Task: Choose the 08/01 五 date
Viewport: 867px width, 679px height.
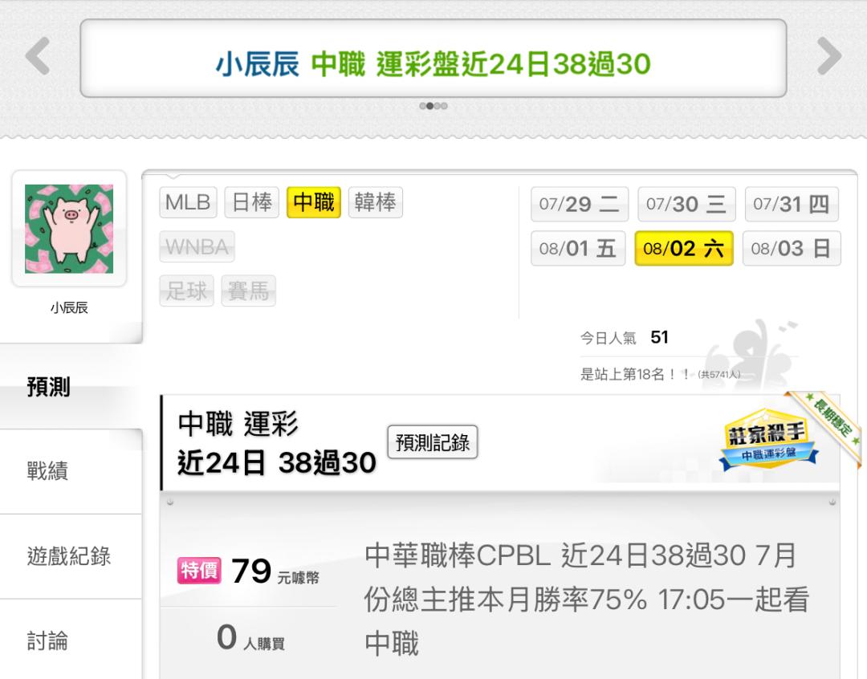Action: pos(578,248)
